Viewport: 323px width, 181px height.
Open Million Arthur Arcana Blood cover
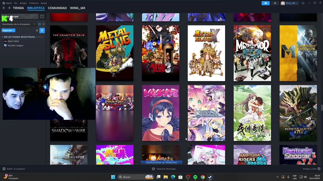click(115, 113)
